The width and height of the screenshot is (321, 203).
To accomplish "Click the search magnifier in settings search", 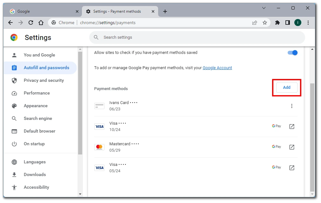I will (x=96, y=37).
